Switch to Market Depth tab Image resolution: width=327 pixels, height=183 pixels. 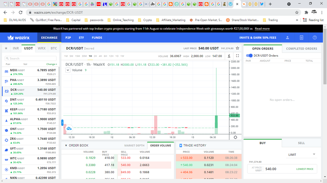[x=134, y=145]
